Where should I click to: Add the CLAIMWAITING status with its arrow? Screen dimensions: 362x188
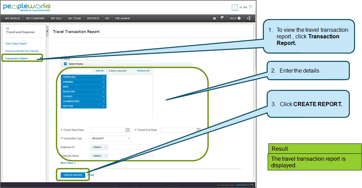tap(103, 101)
